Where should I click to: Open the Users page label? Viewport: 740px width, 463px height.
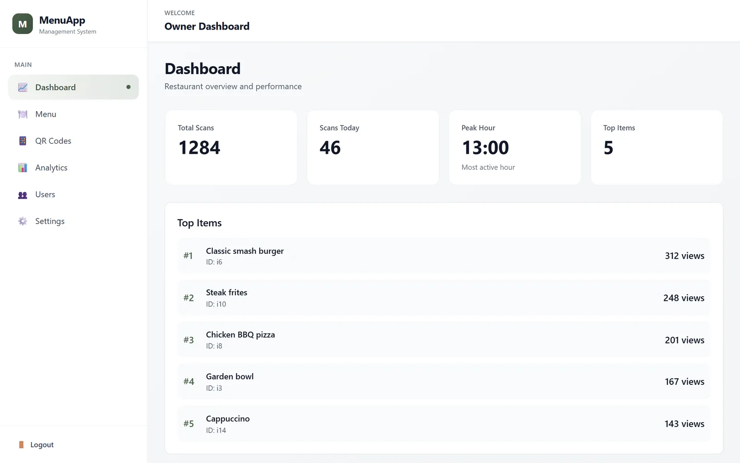click(45, 194)
